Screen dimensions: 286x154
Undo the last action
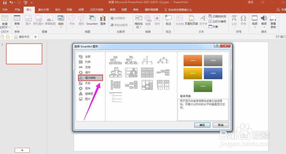(x=11, y=3)
